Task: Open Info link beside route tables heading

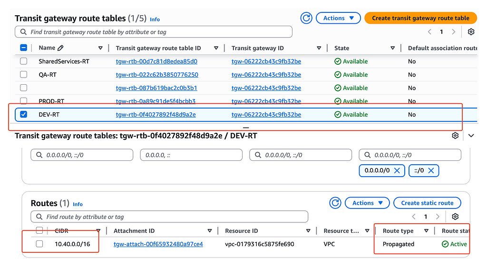Action: (155, 19)
